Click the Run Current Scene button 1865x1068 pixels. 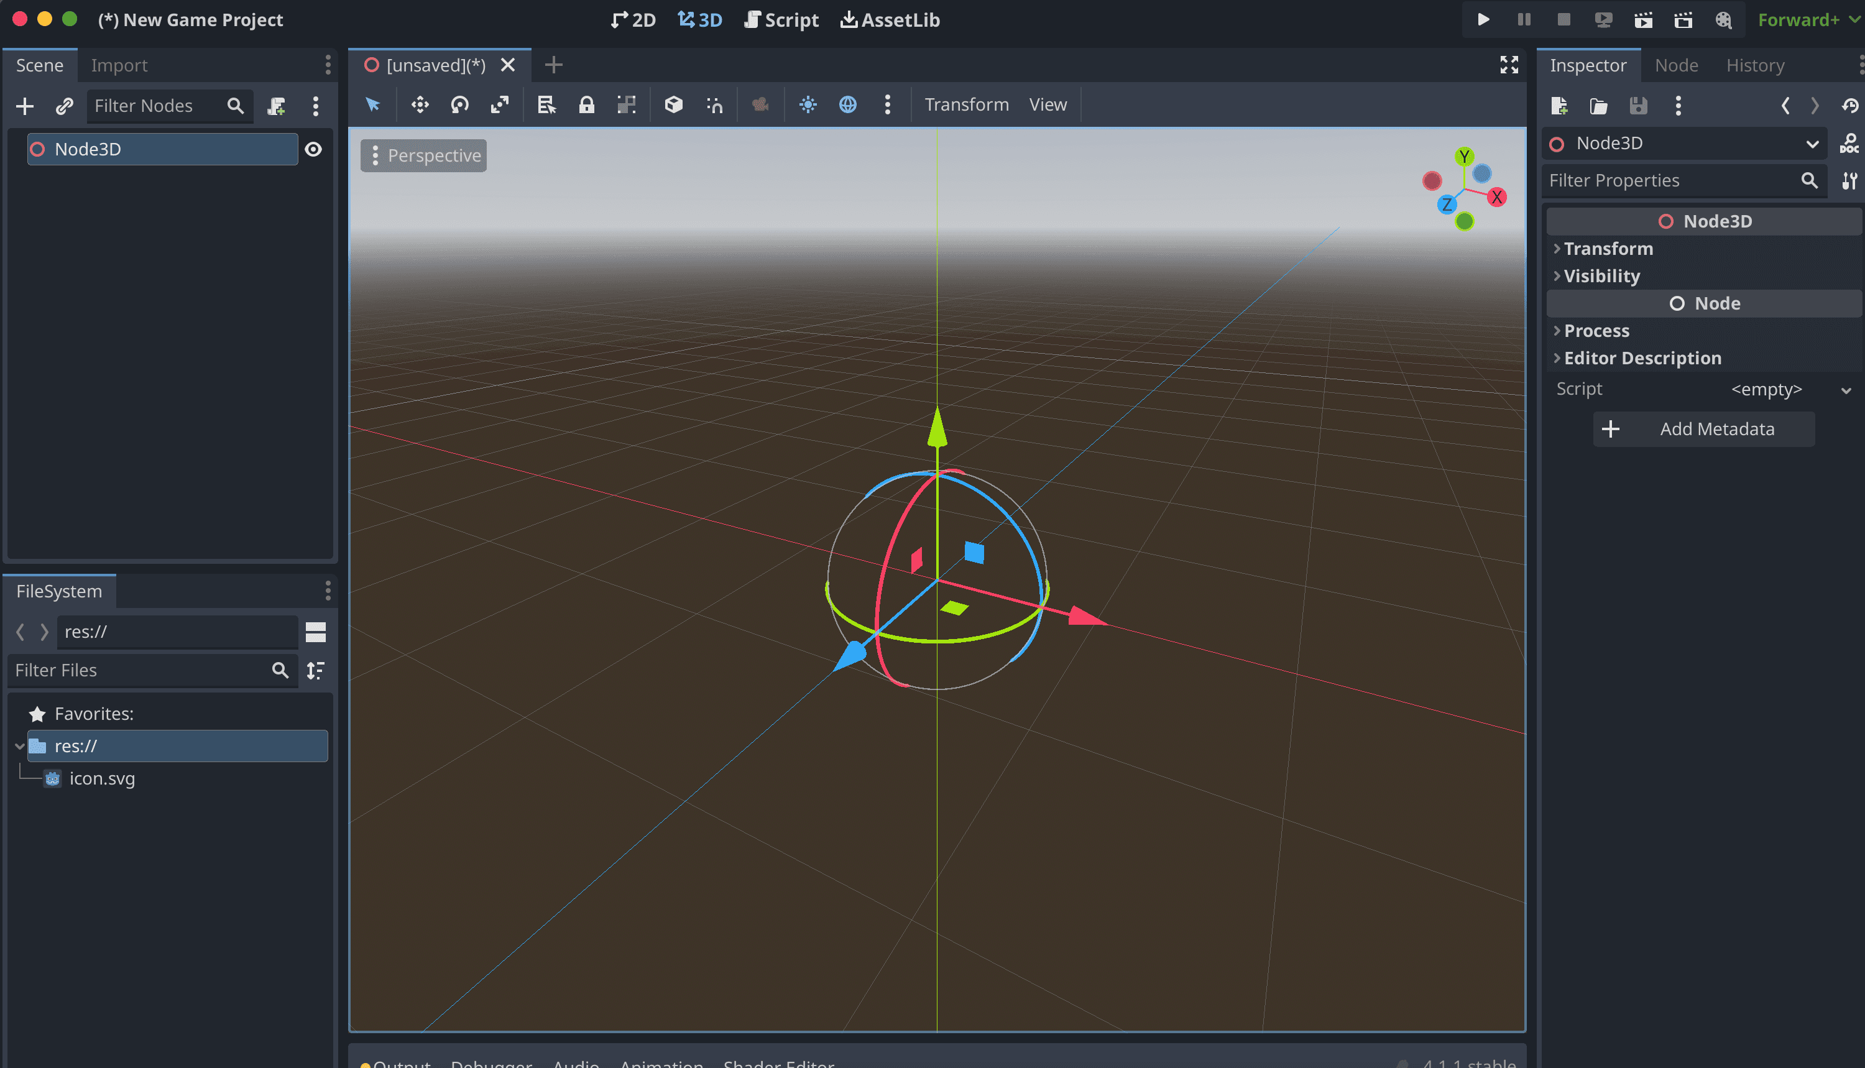(1644, 20)
